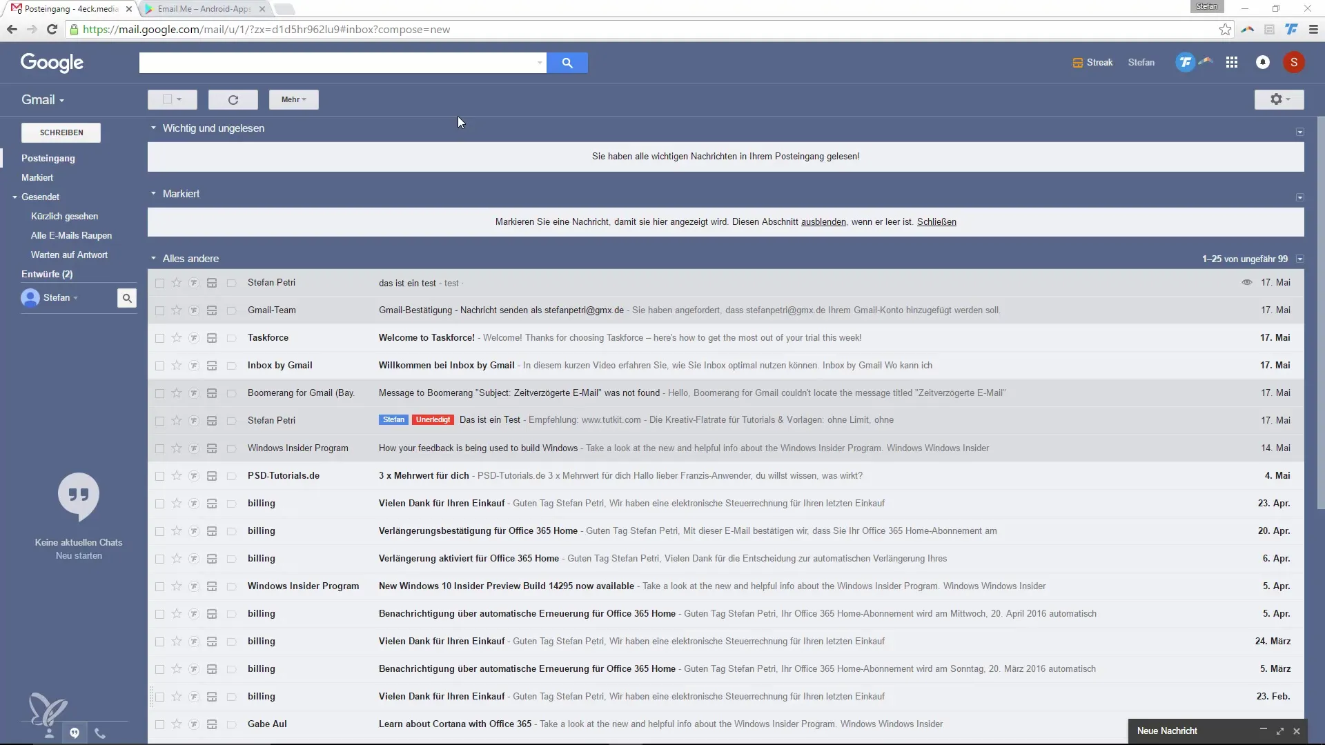Open the settings gear dropdown
The height and width of the screenshot is (745, 1325).
click(x=1279, y=99)
